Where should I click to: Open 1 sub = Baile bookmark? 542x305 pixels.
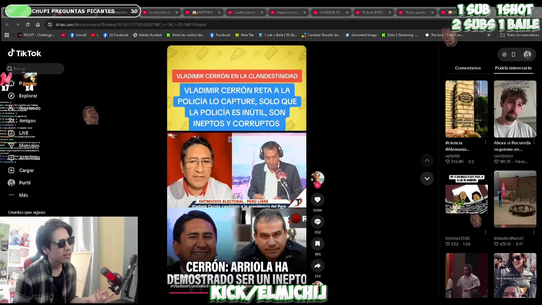[x=278, y=35]
